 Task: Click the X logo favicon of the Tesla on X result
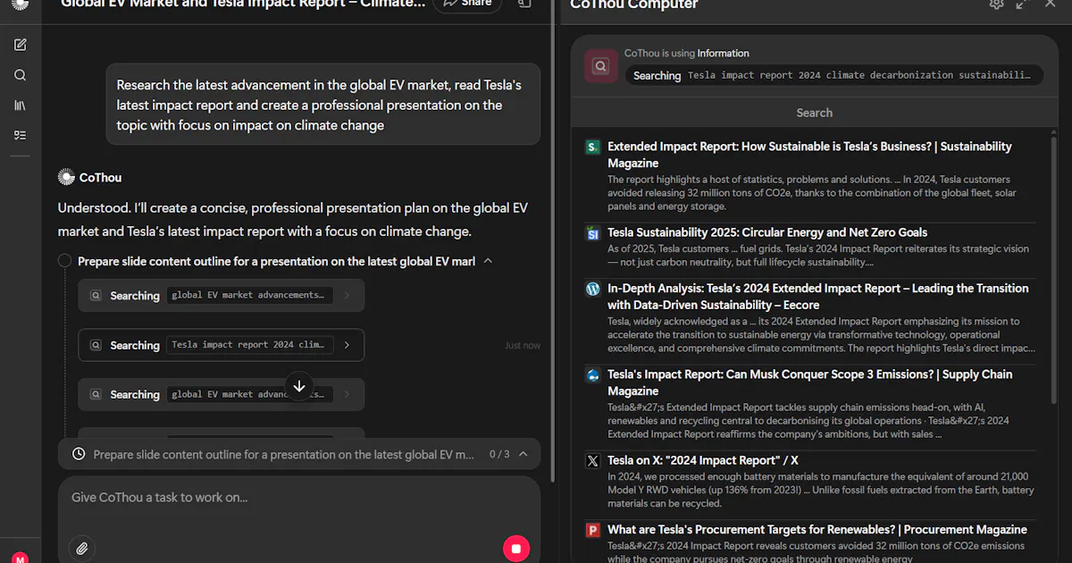[593, 461]
